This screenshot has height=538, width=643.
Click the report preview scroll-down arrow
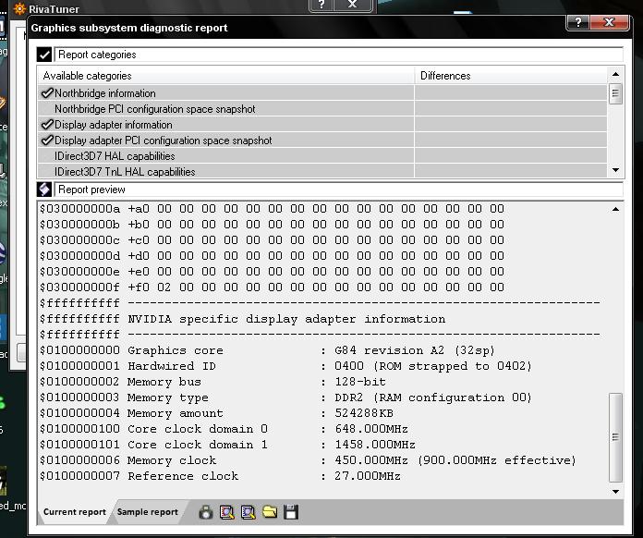tap(615, 491)
